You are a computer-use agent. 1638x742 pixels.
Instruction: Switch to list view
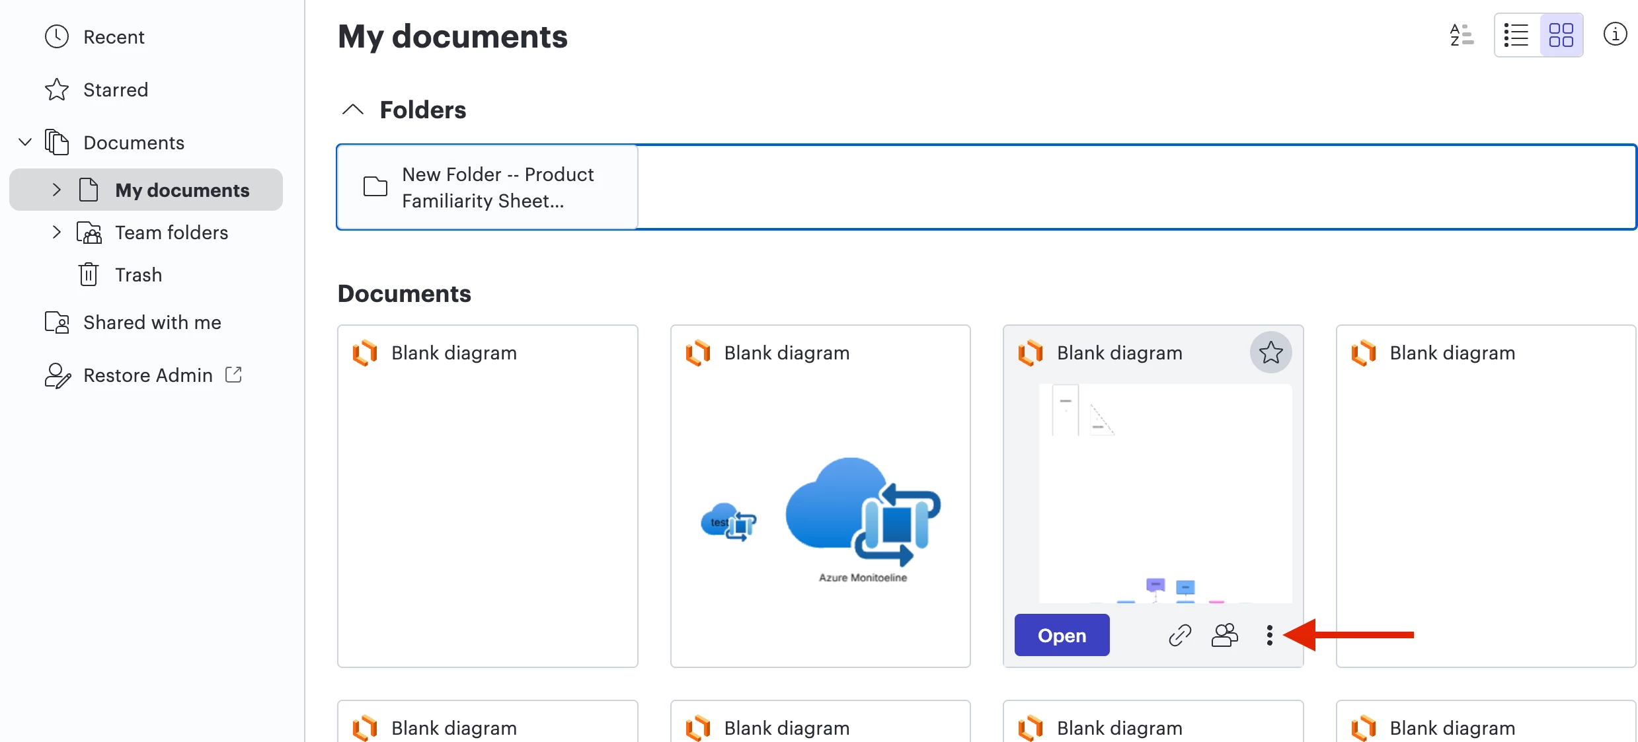coord(1517,35)
